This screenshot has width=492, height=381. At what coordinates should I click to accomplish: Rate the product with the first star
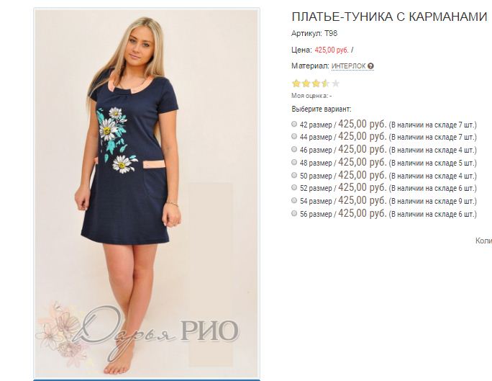[x=296, y=84]
